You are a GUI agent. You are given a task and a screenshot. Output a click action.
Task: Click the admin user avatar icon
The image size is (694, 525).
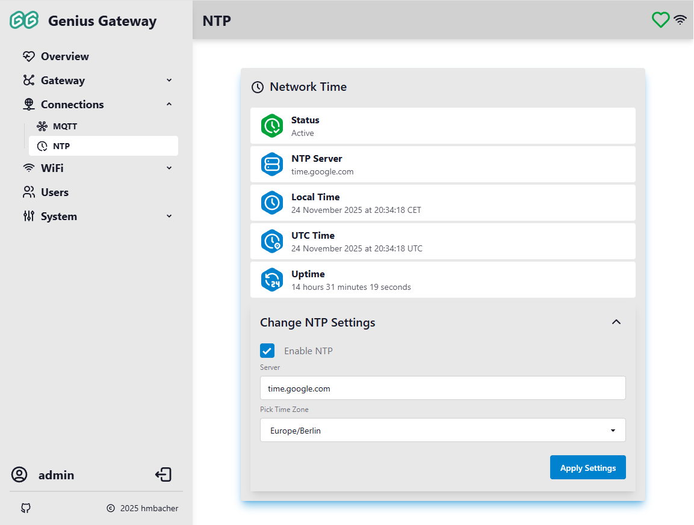[19, 475]
